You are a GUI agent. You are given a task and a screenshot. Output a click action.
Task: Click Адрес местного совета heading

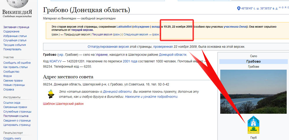click(68, 77)
